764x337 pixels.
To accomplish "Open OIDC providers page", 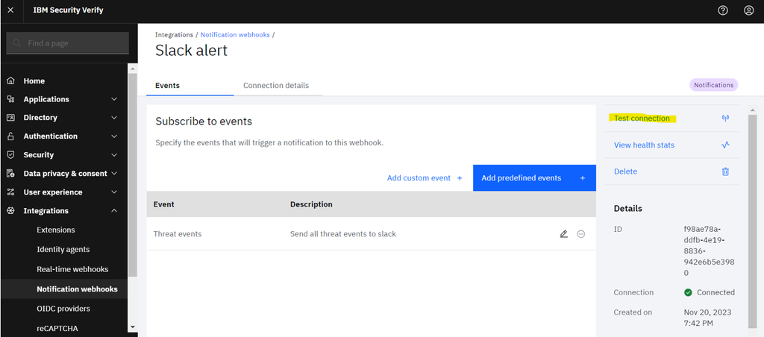I will click(x=63, y=309).
